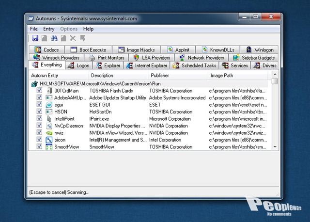Switch to the Internet Explorer tab
Screen dimensions: 310x222
coord(147,65)
